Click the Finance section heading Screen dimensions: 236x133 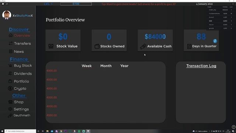click(19, 59)
